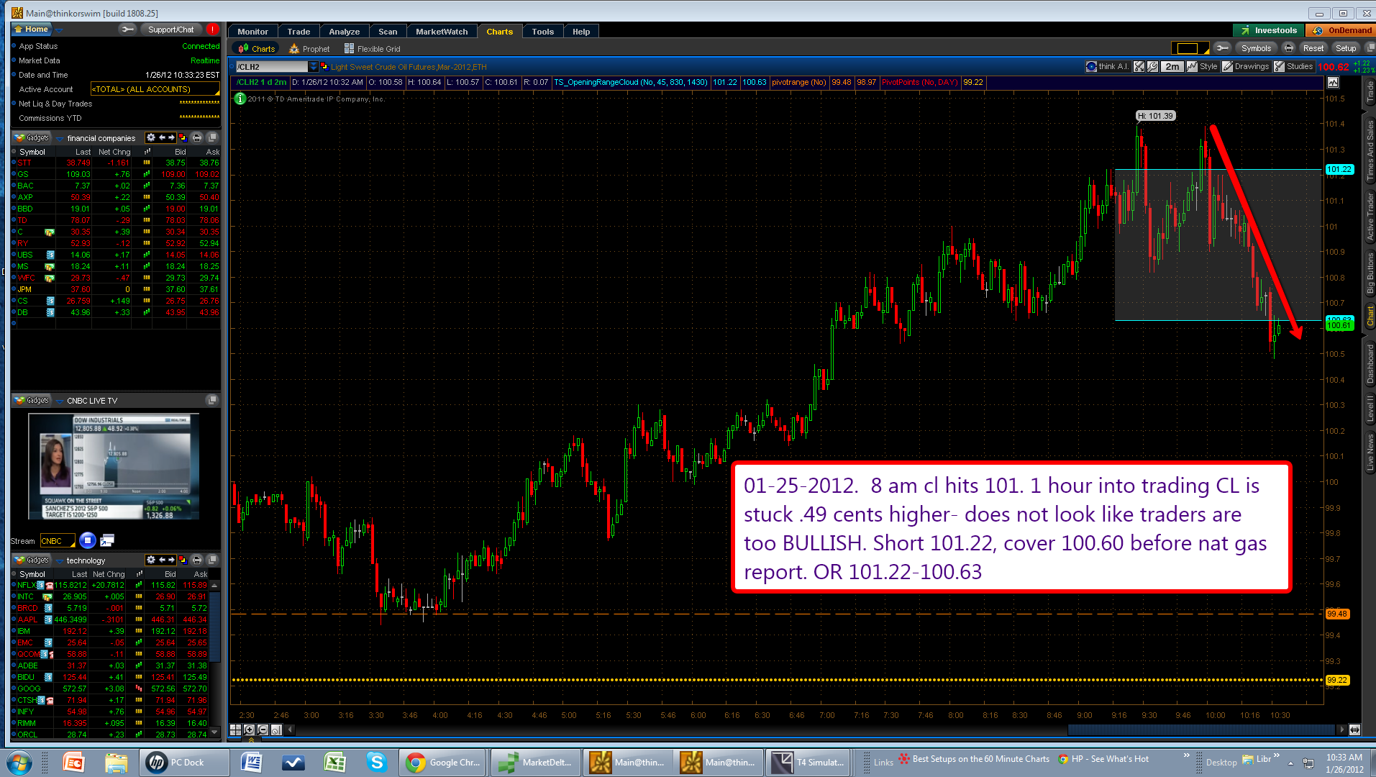Open the Prophet sub-tab
The image size is (1376, 777).
pyautogui.click(x=309, y=49)
